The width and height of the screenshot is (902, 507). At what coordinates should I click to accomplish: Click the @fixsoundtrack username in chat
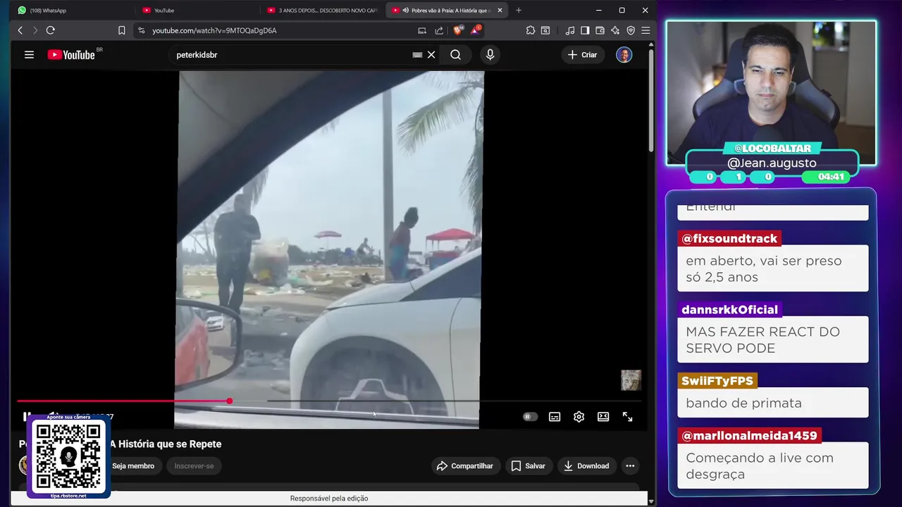(729, 239)
